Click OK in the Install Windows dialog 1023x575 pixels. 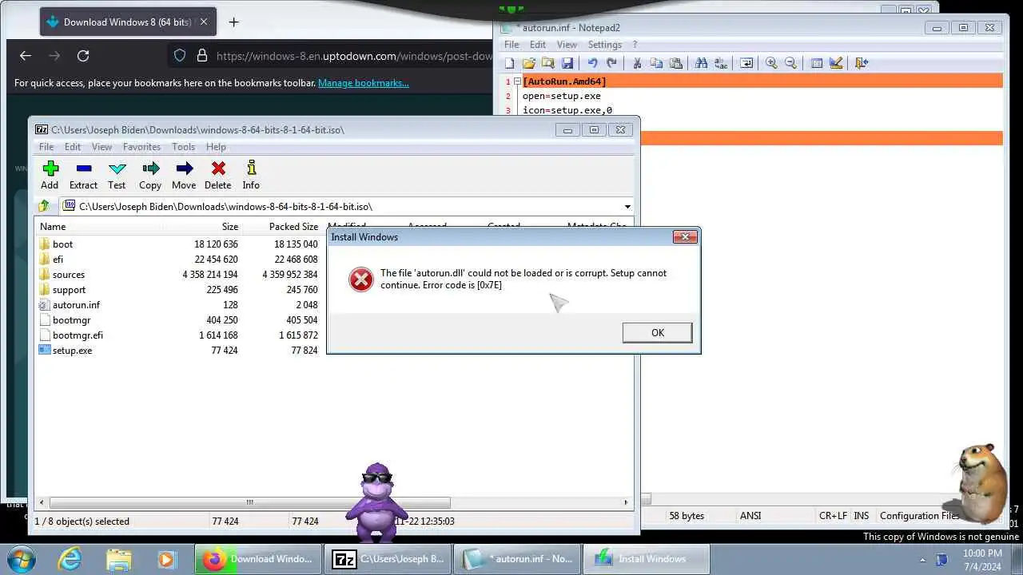657,333
